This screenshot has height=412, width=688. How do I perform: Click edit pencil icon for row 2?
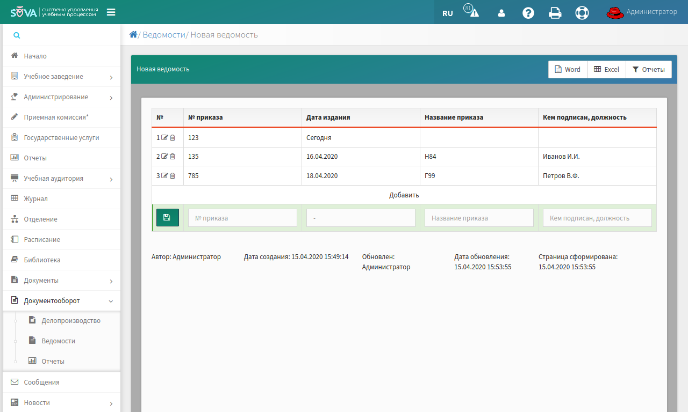165,157
